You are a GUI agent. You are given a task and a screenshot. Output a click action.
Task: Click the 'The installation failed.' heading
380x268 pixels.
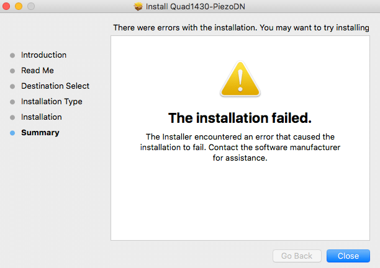pos(240,118)
